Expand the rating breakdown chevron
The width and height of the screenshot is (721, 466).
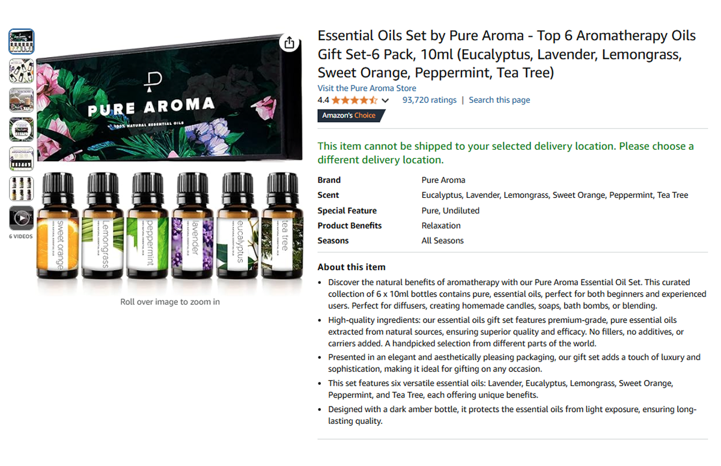tap(385, 101)
